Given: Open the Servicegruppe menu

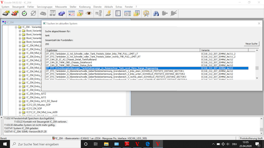Looking at the screenshot, I should [45, 7].
